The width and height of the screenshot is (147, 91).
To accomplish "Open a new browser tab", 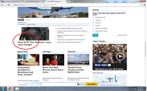I will tap(69, 2).
